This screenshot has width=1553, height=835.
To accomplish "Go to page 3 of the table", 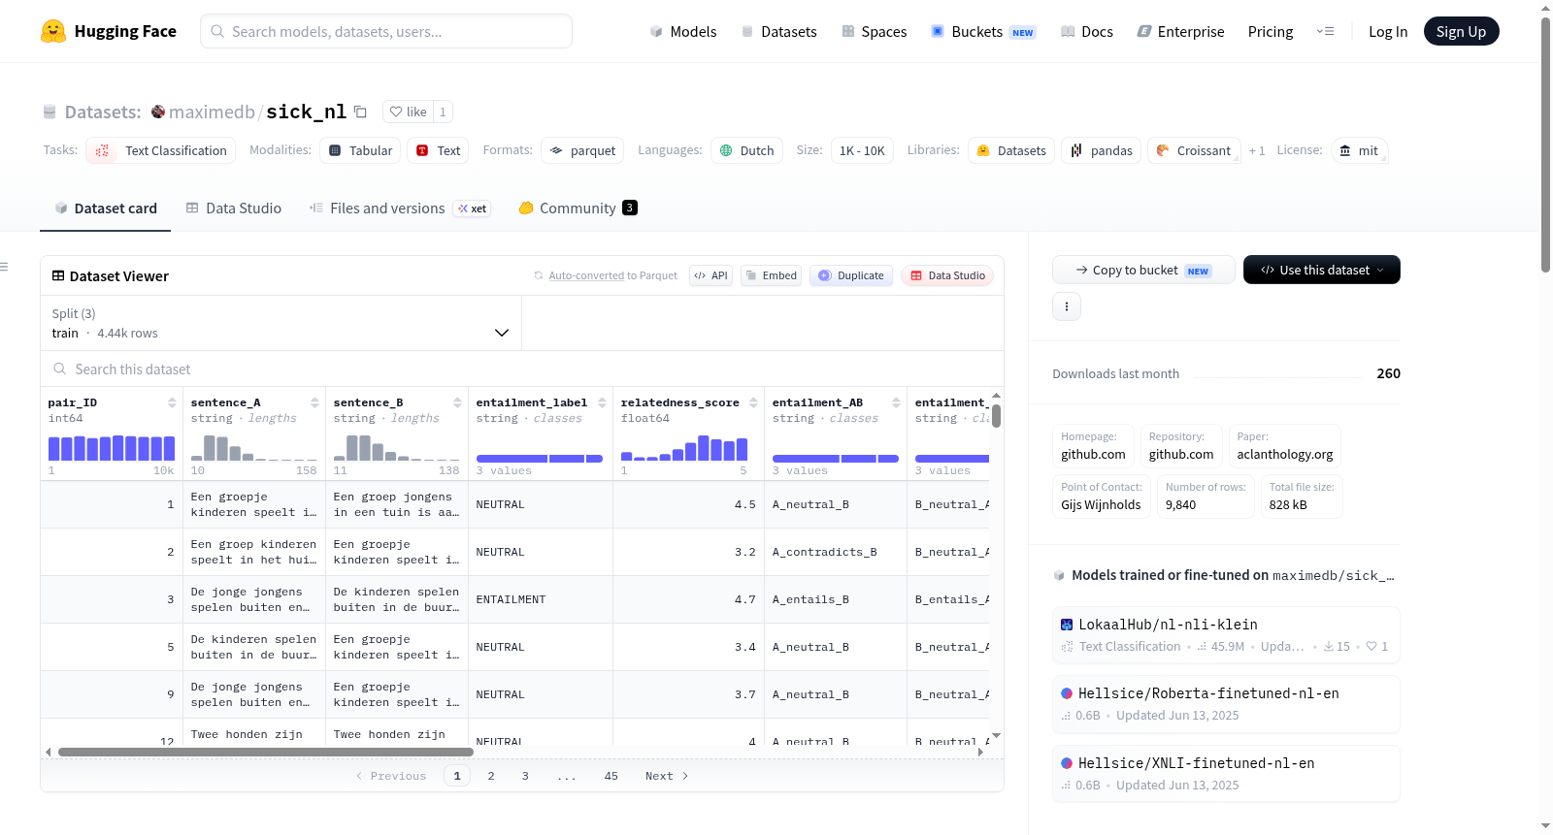I will (x=525, y=776).
